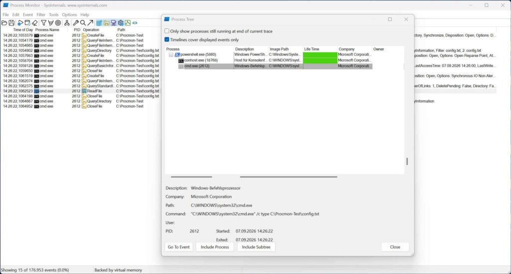Uncheck Timelines cover displayed events only

pos(167,40)
